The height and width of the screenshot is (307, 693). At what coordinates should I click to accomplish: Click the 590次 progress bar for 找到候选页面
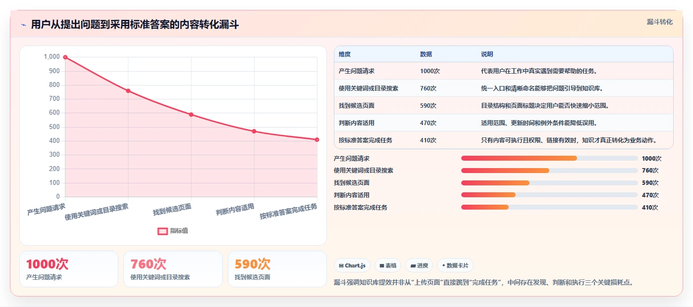point(549,183)
